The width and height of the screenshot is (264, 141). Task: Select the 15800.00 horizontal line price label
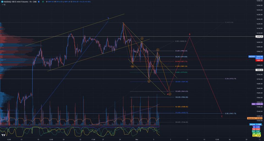(x=259, y=70)
